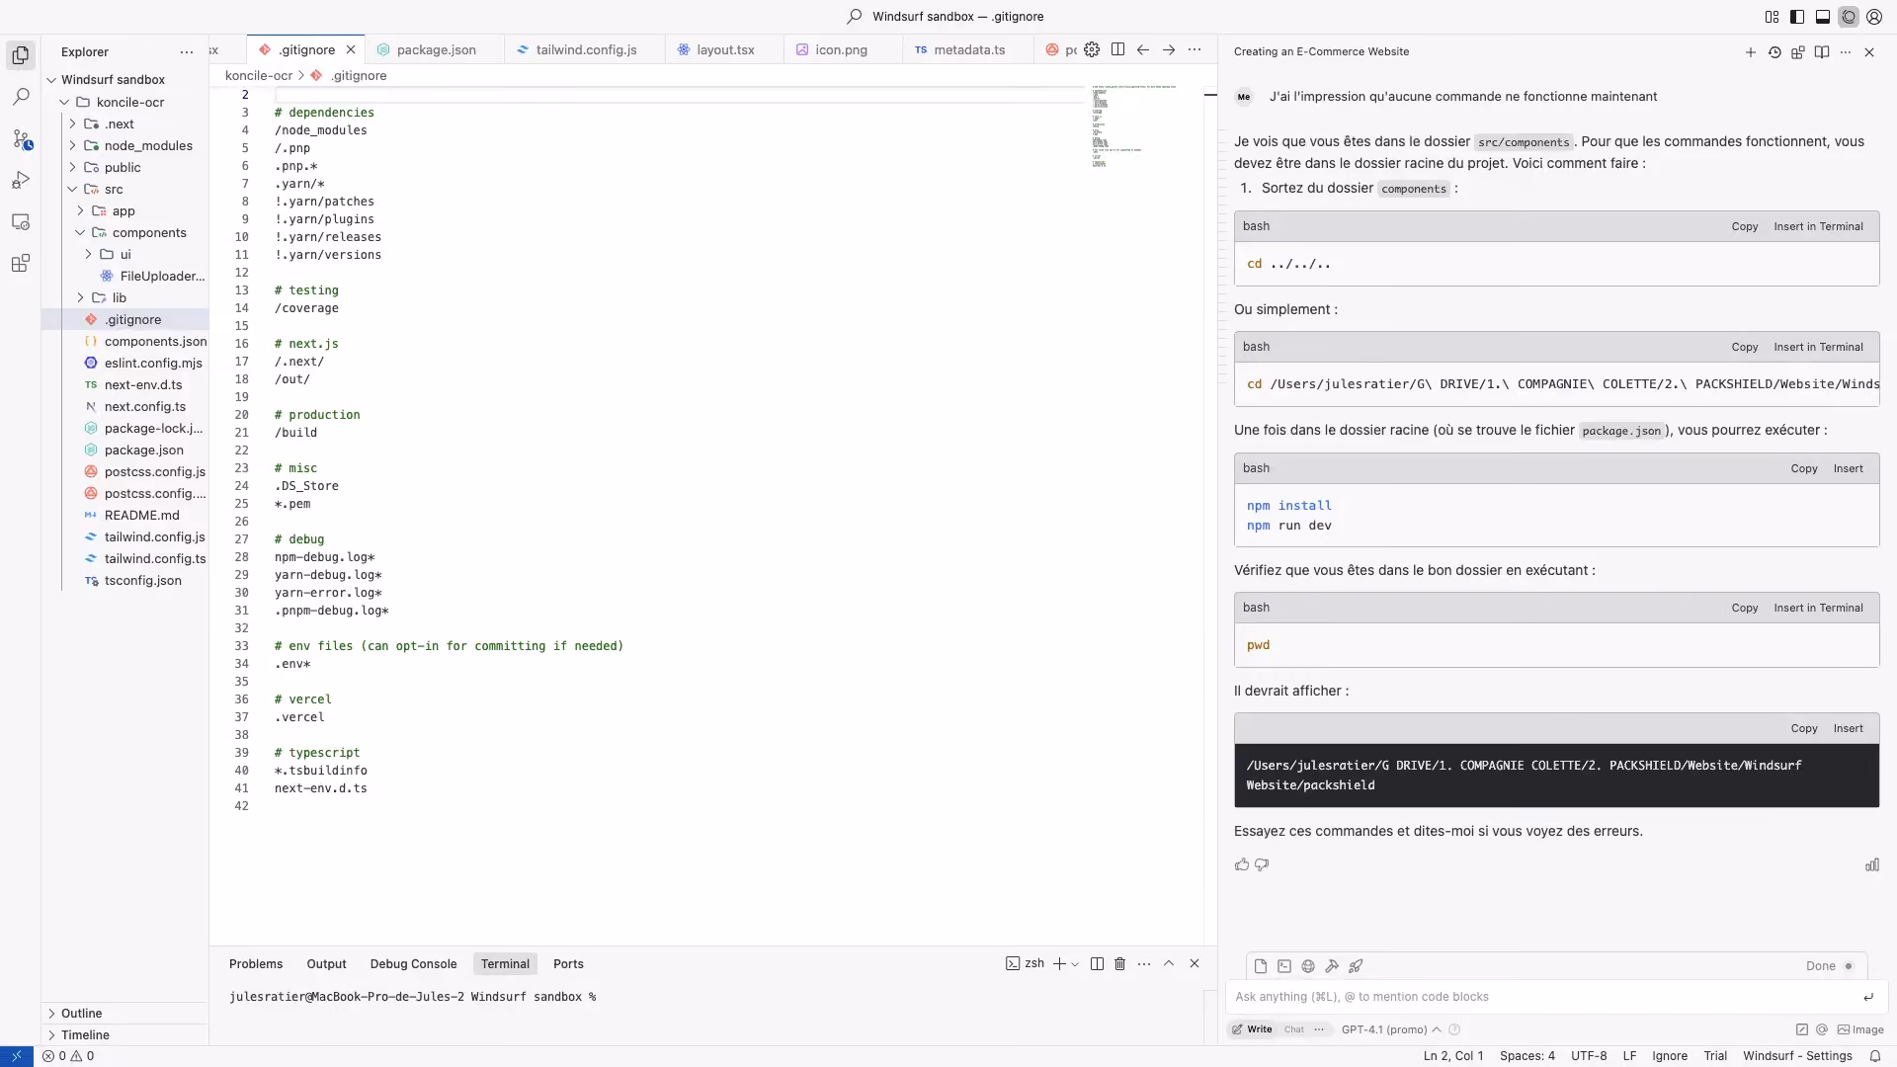1897x1067 pixels.
Task: Click the thumbs up feedback icon
Action: click(1242, 864)
